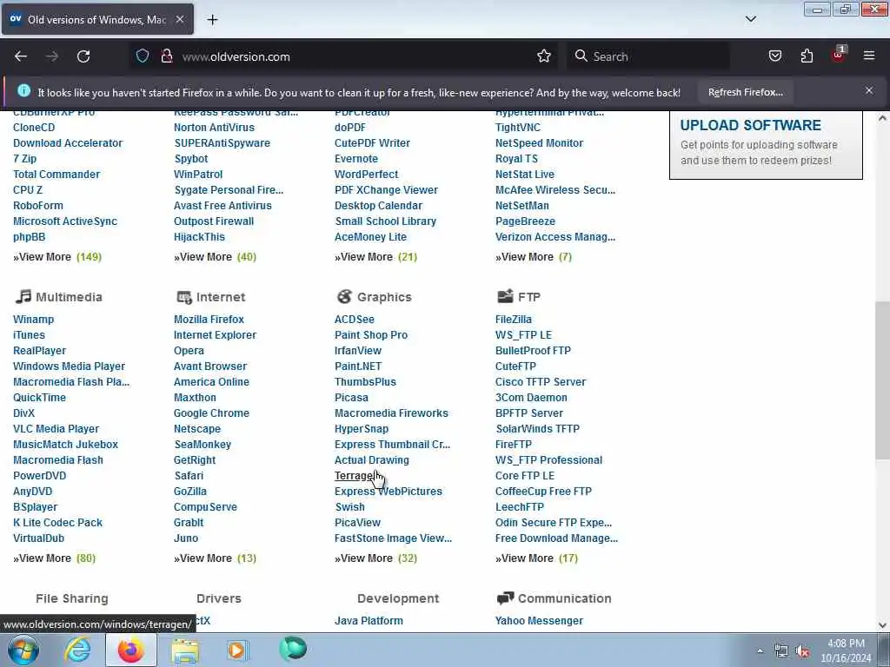Click the scrollbar up arrow

pyautogui.click(x=882, y=118)
